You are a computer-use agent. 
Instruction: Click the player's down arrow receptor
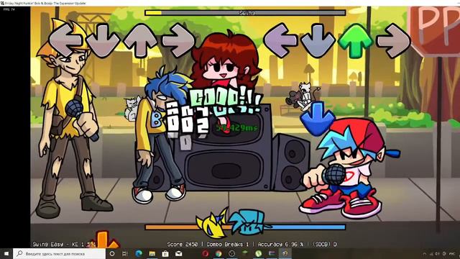coord(318,40)
